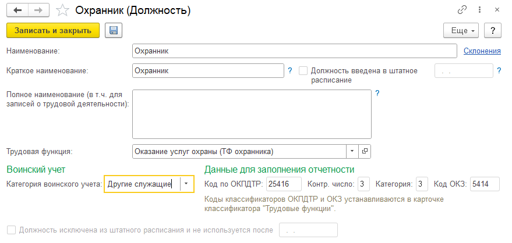
Task: Click the Полное наименование multiline text area
Action: (252, 114)
